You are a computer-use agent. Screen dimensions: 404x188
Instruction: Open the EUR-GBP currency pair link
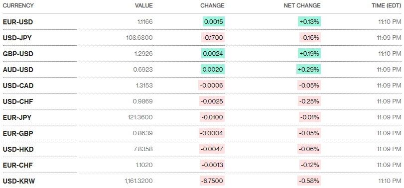click(18, 133)
